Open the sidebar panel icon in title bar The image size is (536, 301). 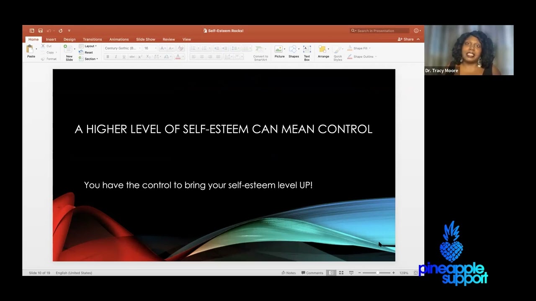click(x=32, y=31)
